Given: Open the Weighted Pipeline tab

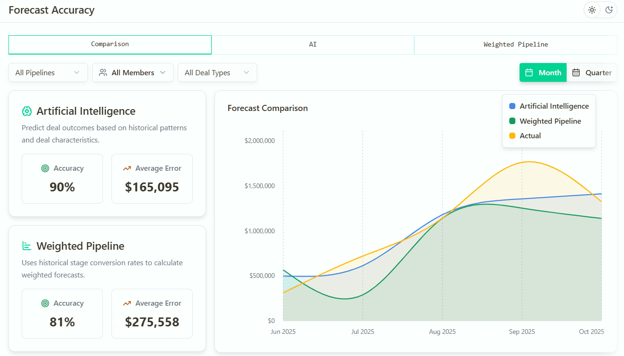Looking at the screenshot, I should pos(516,45).
